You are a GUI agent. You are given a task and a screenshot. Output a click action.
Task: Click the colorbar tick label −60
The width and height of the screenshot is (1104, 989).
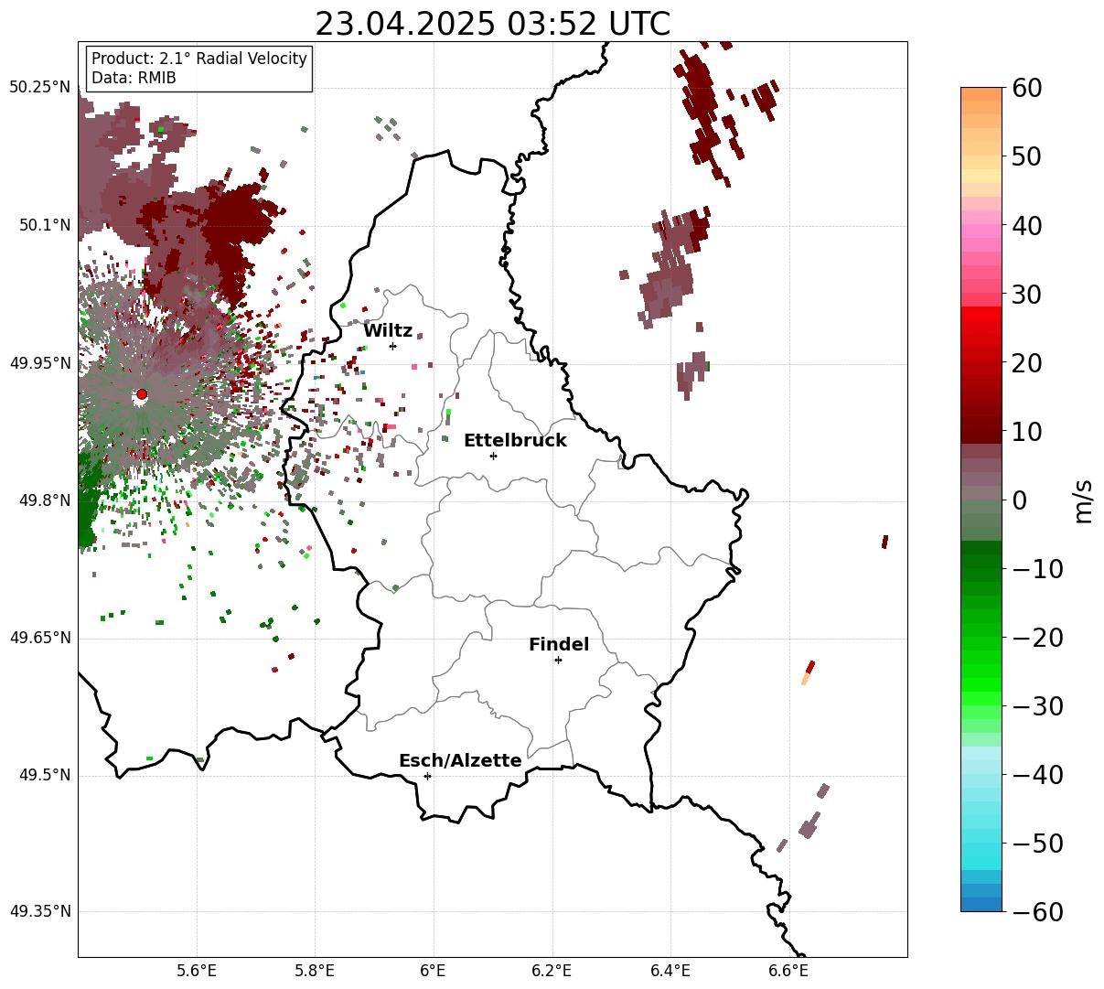(x=1037, y=911)
